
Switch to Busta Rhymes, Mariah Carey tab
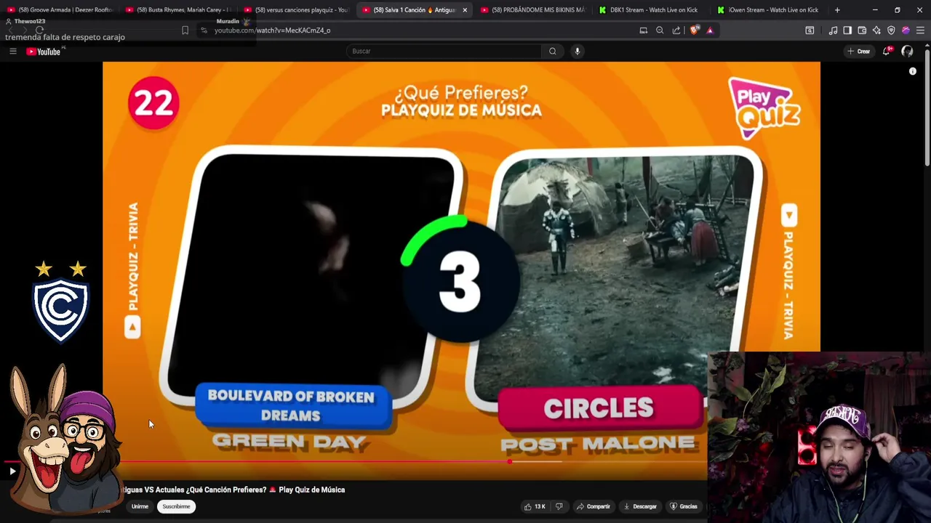click(178, 10)
